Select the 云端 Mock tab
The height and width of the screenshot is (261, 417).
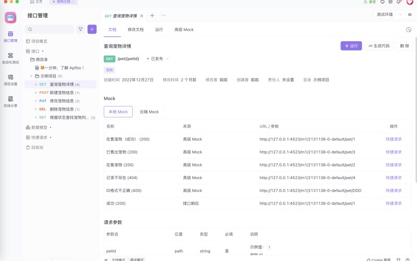coord(149,112)
